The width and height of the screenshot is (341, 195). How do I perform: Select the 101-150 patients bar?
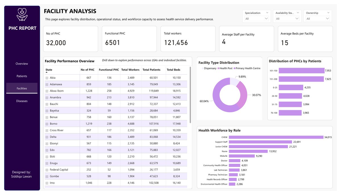point(302,71)
